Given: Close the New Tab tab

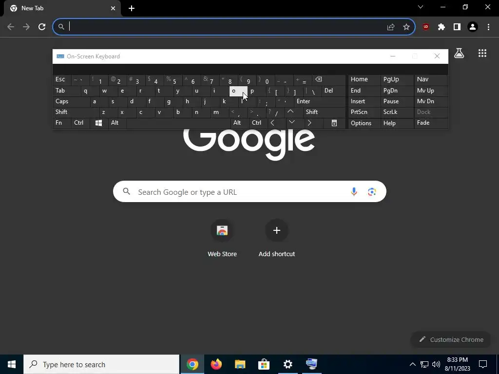Looking at the screenshot, I should [113, 9].
